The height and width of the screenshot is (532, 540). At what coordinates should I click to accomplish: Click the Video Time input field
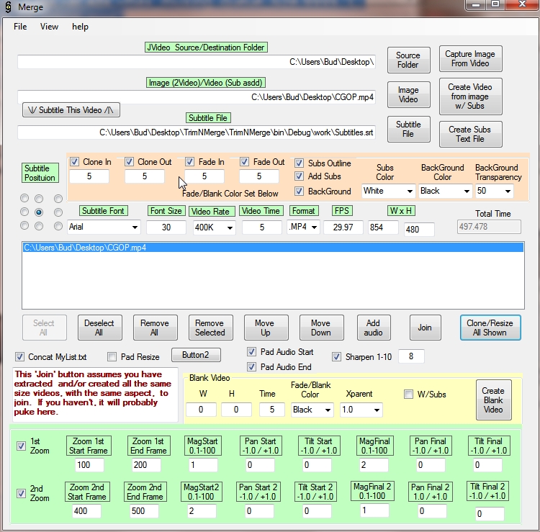tap(262, 227)
